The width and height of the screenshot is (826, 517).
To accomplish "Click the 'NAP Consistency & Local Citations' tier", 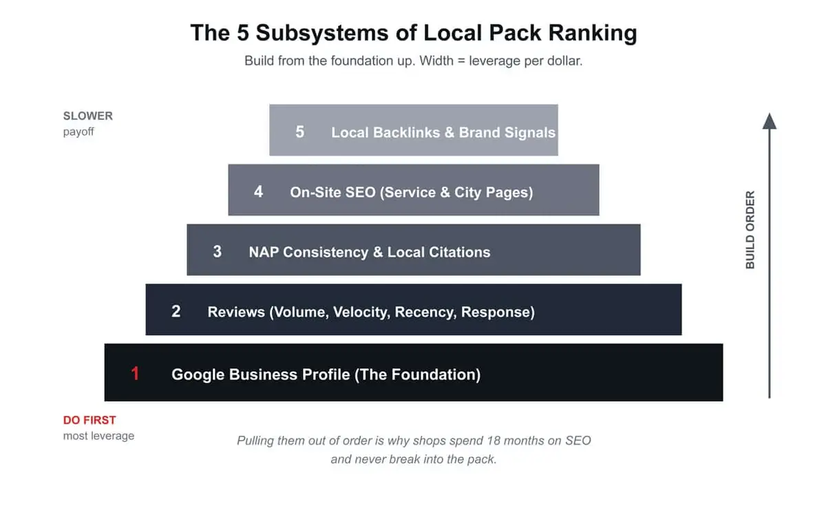I will point(414,250).
